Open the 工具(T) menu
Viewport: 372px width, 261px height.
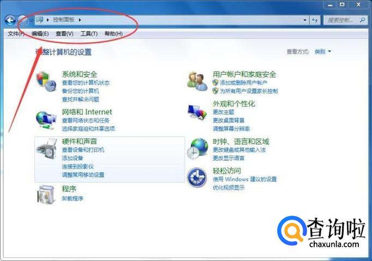coord(89,34)
